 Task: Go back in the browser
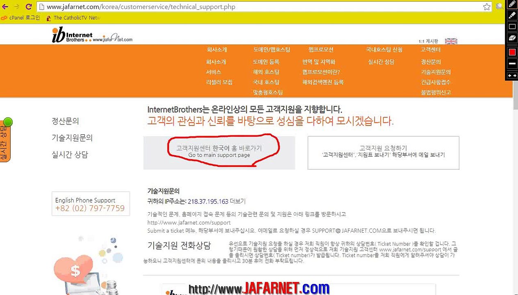click(x=5, y=7)
